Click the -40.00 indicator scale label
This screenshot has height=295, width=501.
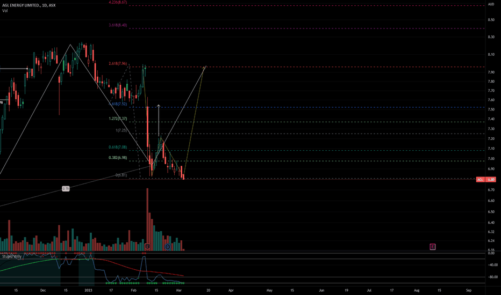493,265
